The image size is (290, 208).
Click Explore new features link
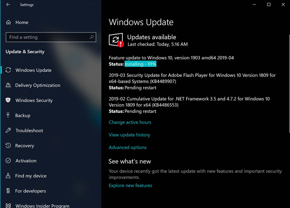(x=131, y=186)
